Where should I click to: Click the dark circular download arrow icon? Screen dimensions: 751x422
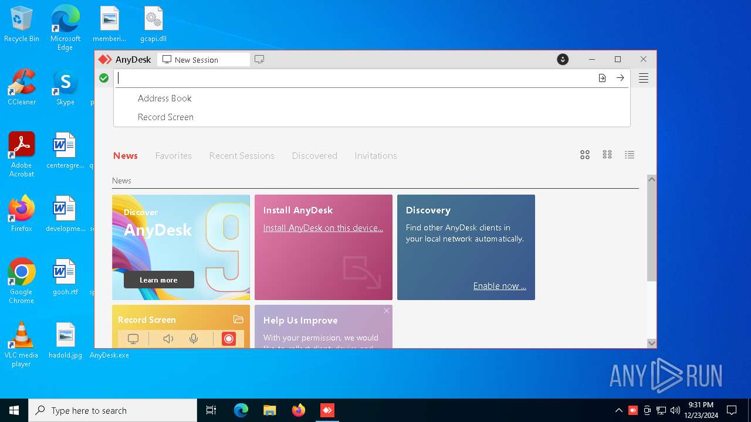563,59
